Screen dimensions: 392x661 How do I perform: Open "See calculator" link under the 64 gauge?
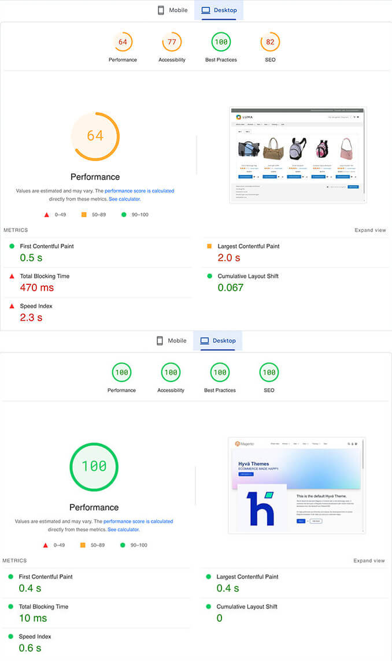click(x=124, y=199)
